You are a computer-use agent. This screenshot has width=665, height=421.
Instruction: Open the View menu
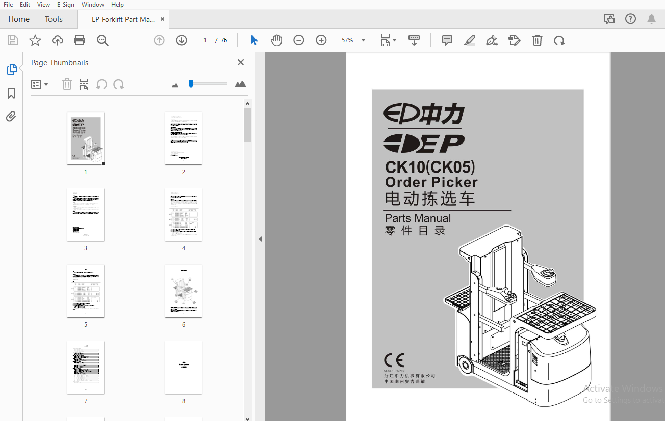click(x=44, y=5)
